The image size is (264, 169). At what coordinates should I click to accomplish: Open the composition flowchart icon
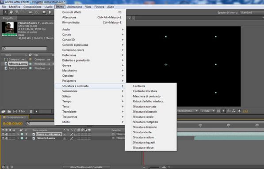pyautogui.click(x=234, y=111)
